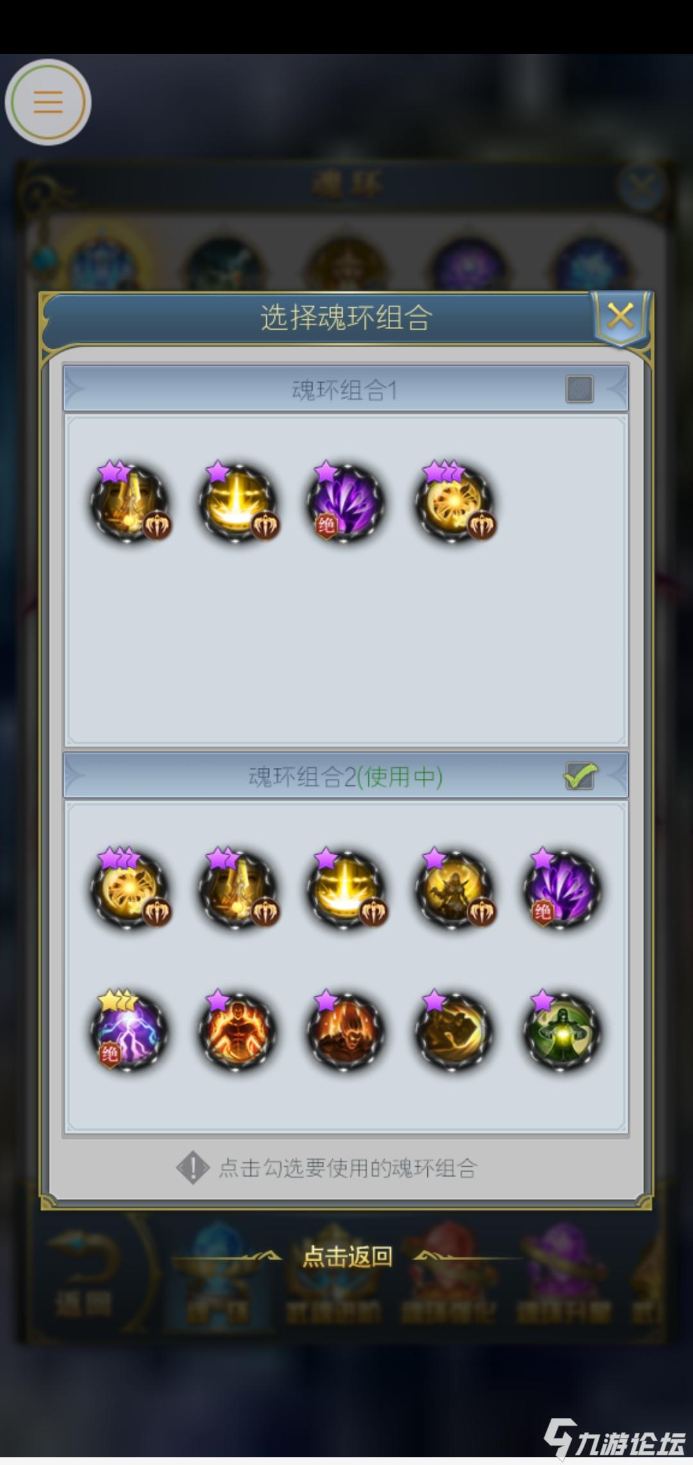Check the 魂环组合1 checkbox
The image size is (693, 1465).
(x=579, y=389)
